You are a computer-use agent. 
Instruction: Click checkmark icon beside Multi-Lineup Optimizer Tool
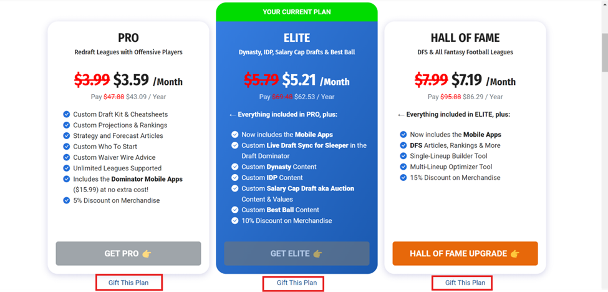403,167
